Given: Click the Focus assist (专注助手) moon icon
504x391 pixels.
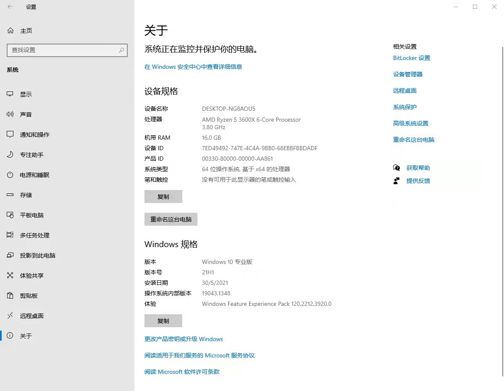Looking at the screenshot, I should 10,155.
